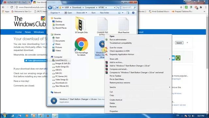Click the website Search button
The width and height of the screenshot is (209, 118).
coord(179,43)
